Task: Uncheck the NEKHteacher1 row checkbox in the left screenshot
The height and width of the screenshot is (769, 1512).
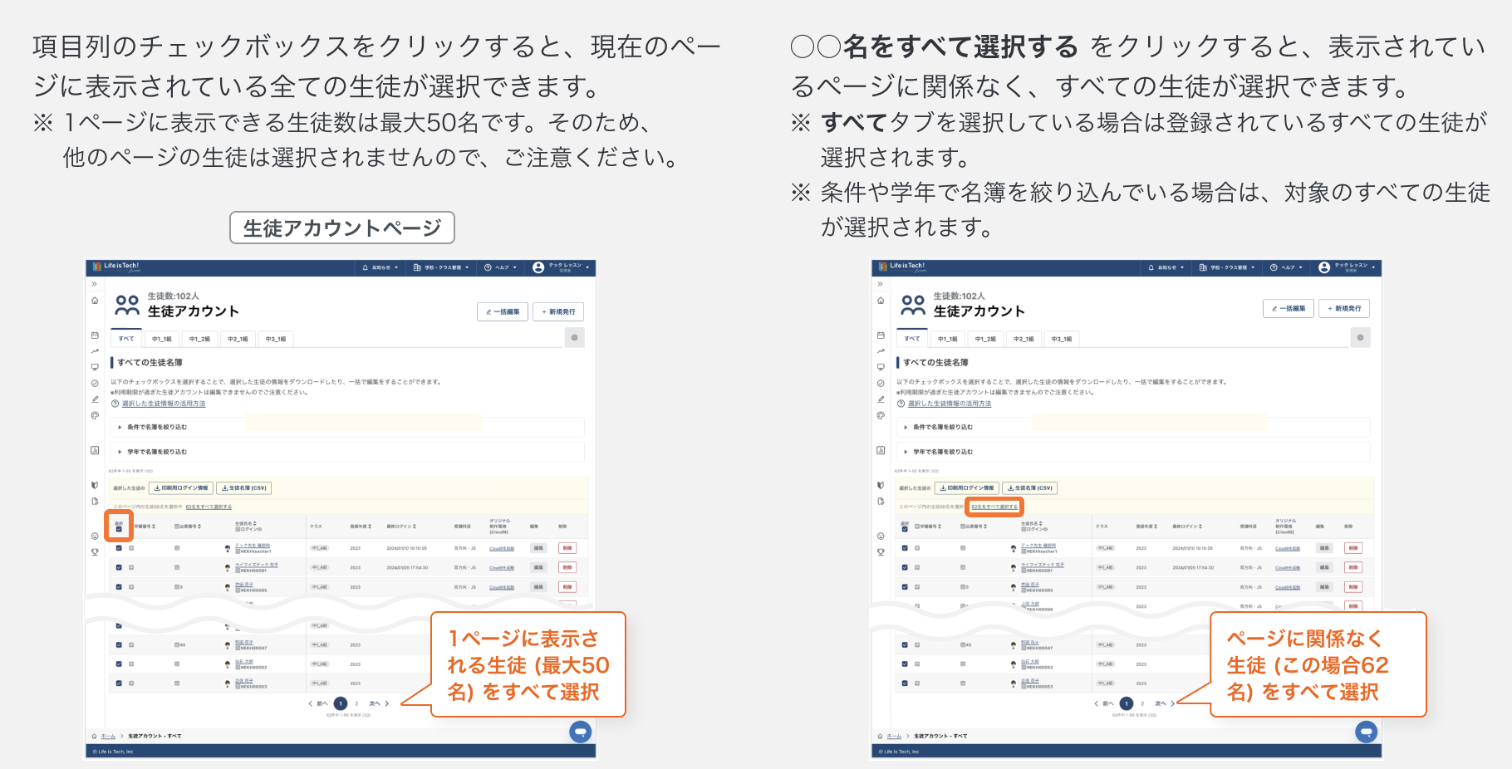Action: [x=119, y=548]
